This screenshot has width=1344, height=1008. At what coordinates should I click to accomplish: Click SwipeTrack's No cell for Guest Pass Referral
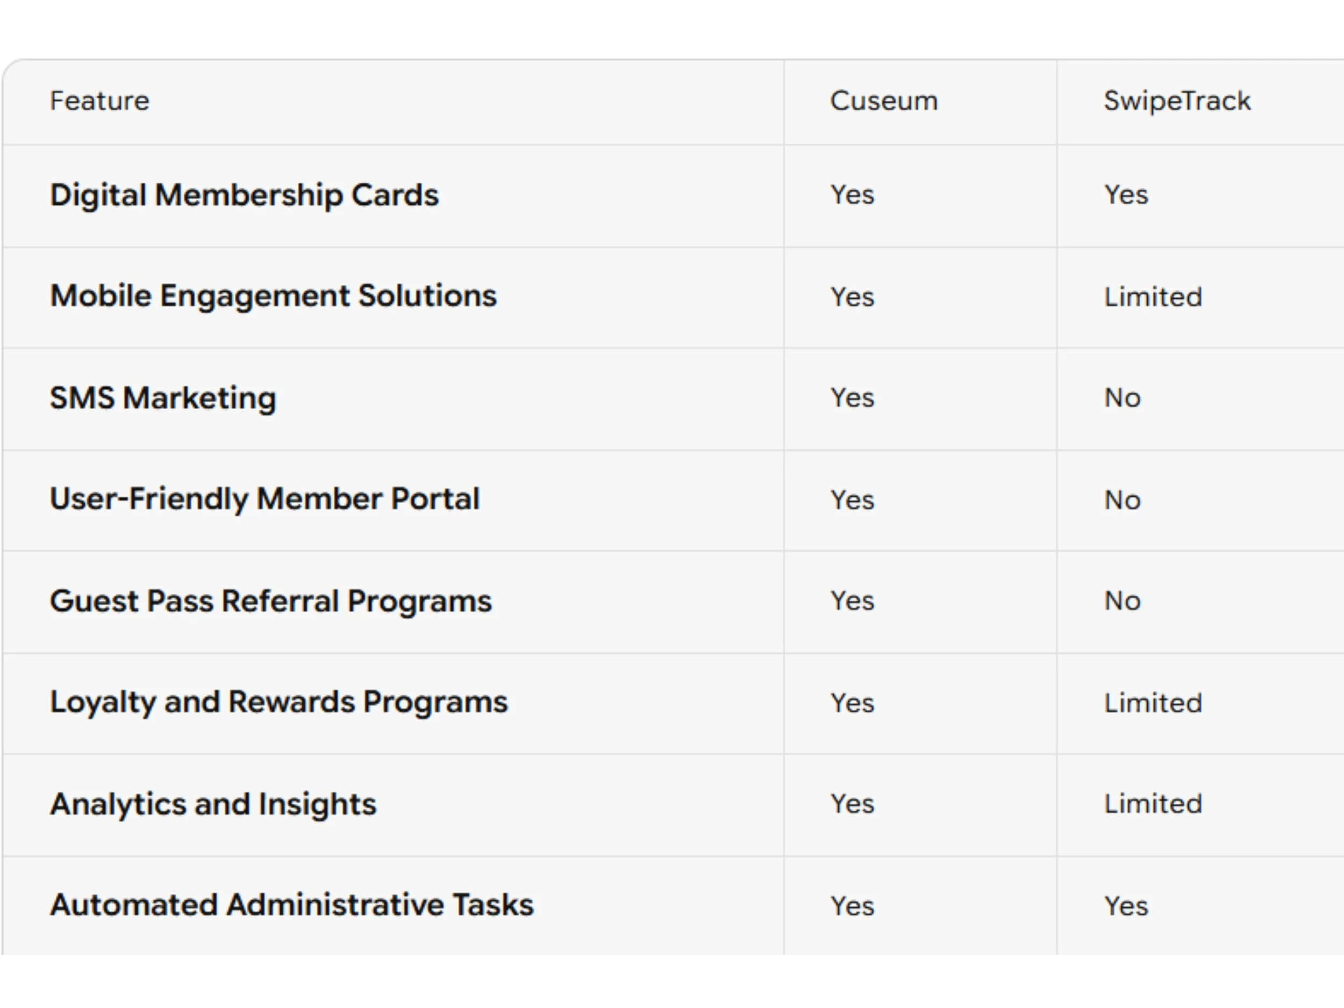[x=1122, y=601]
